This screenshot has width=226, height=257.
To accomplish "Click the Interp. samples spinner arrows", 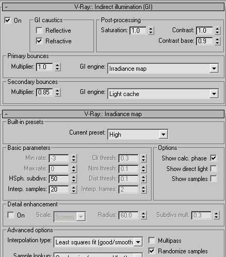I will 74,189.
